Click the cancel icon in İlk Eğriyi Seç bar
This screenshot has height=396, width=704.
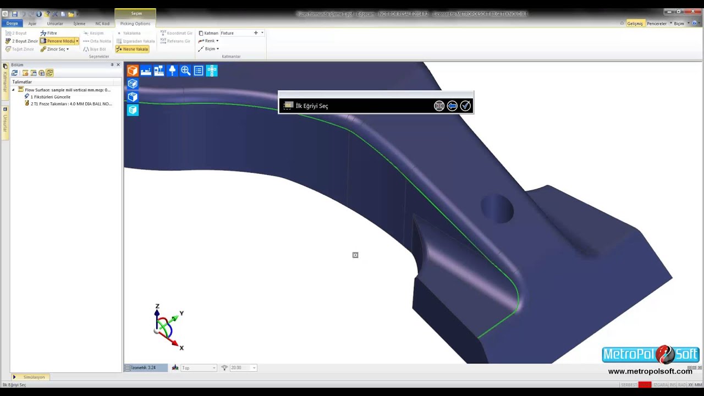pyautogui.click(x=439, y=106)
